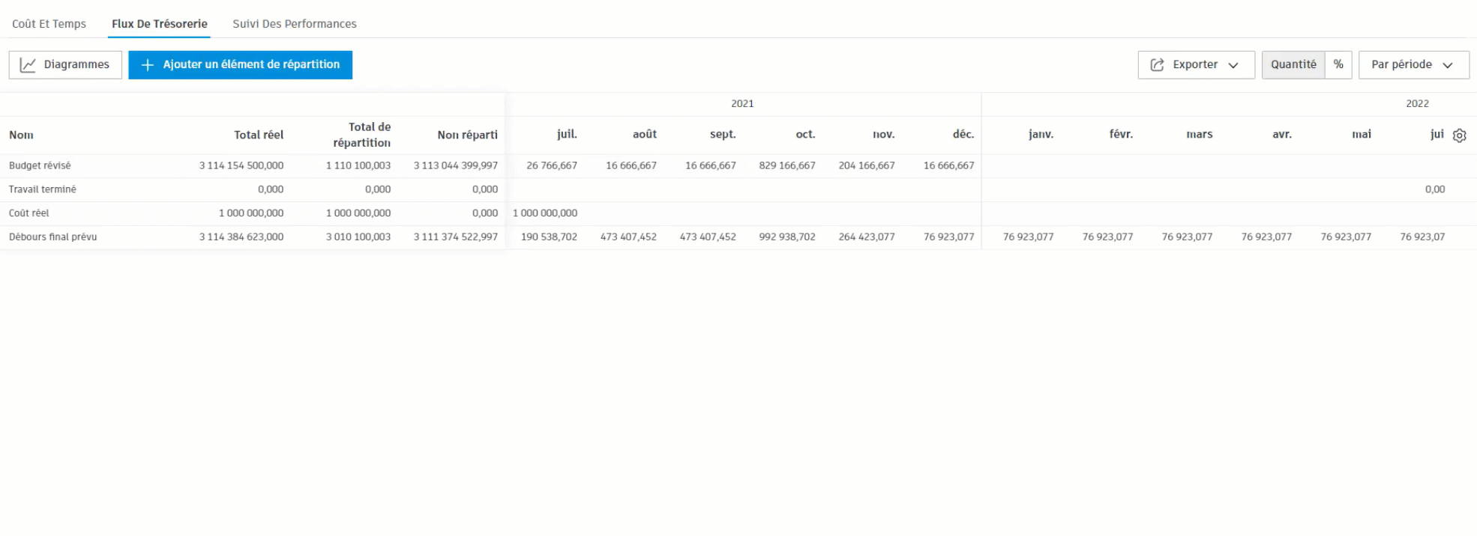Click Coût réel total 1 000 000,000
The width and height of the screenshot is (1477, 536).
pos(251,213)
